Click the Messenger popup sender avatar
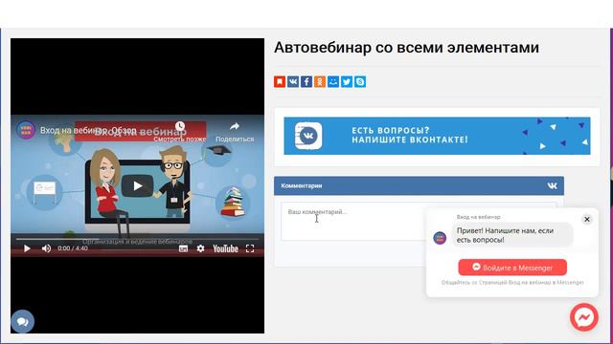 tap(440, 238)
